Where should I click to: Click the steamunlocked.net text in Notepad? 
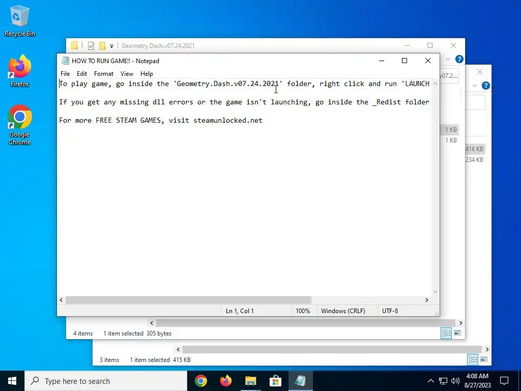coord(228,120)
